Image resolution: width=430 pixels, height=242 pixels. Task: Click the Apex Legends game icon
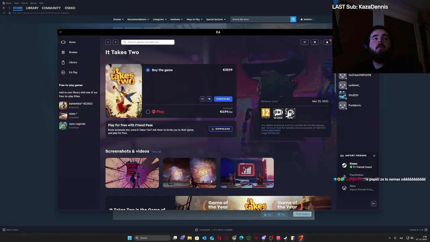click(x=63, y=126)
